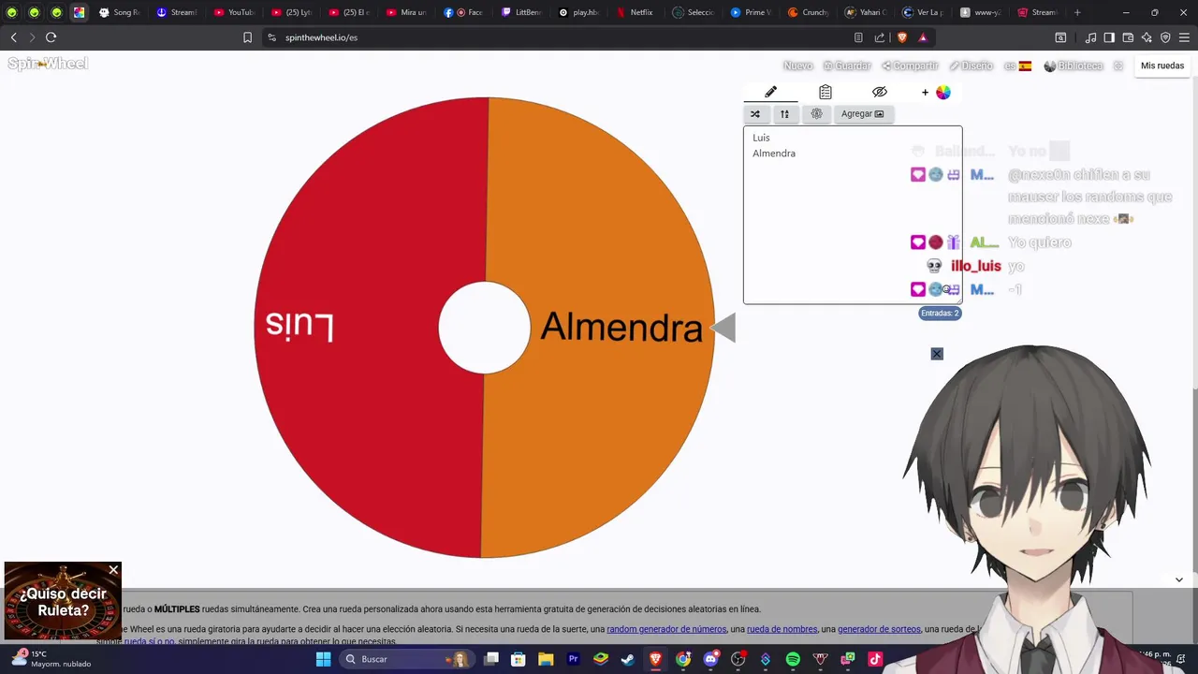The image size is (1198, 674).
Task: Open reader mode icon in address bar
Action: click(858, 37)
